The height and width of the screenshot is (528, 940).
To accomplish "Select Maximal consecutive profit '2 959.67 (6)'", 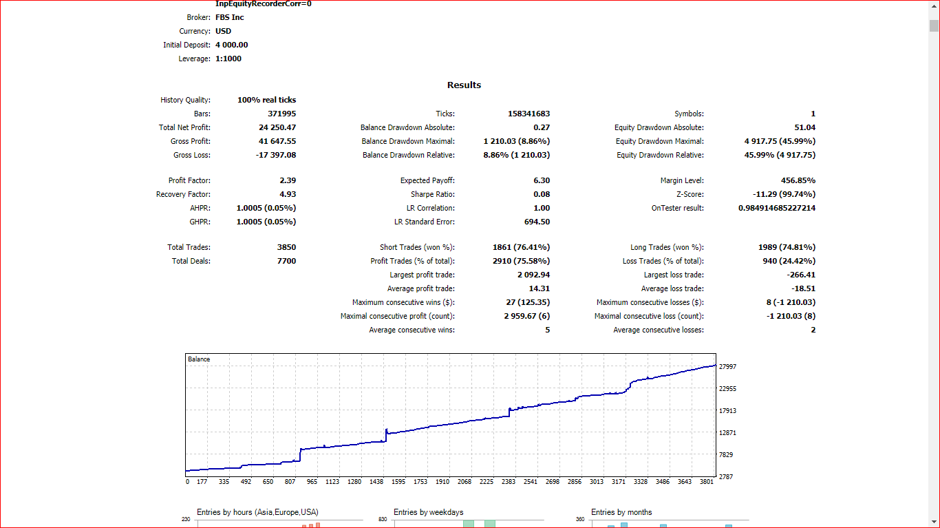I will pyautogui.click(x=527, y=316).
